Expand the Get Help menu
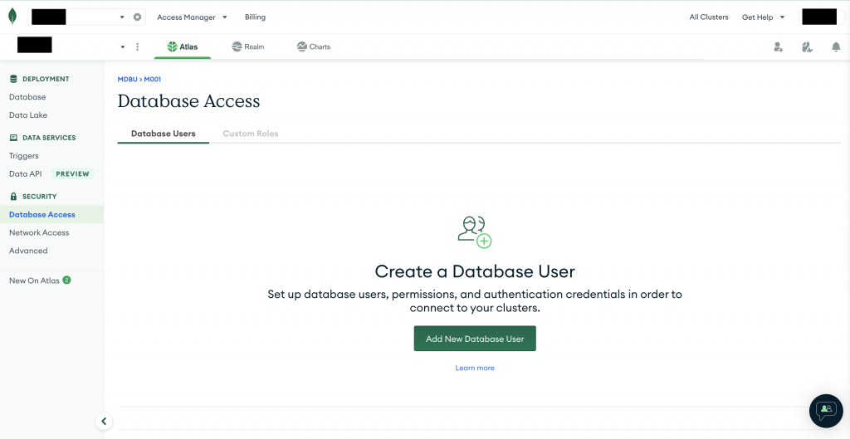This screenshot has width=850, height=439. point(764,17)
